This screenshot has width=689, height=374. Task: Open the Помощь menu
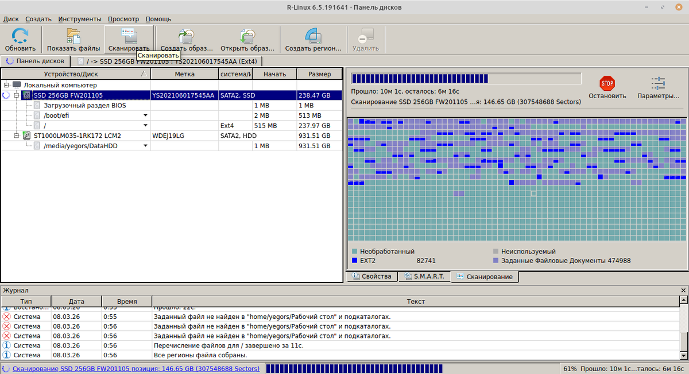(x=158, y=19)
